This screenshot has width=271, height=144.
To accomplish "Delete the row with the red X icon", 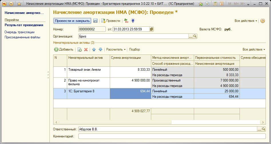I will click(x=86, y=49).
